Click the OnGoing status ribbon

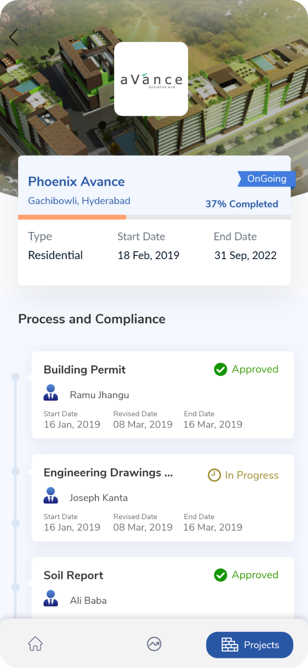point(266,179)
